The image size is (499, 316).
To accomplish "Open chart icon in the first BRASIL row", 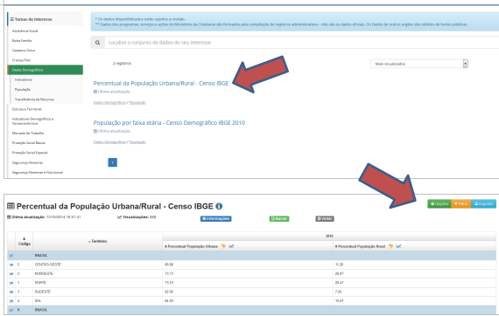I will click(11, 256).
